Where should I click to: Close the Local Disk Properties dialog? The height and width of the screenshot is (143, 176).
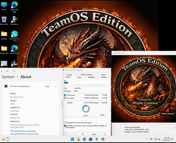pos(109,70)
